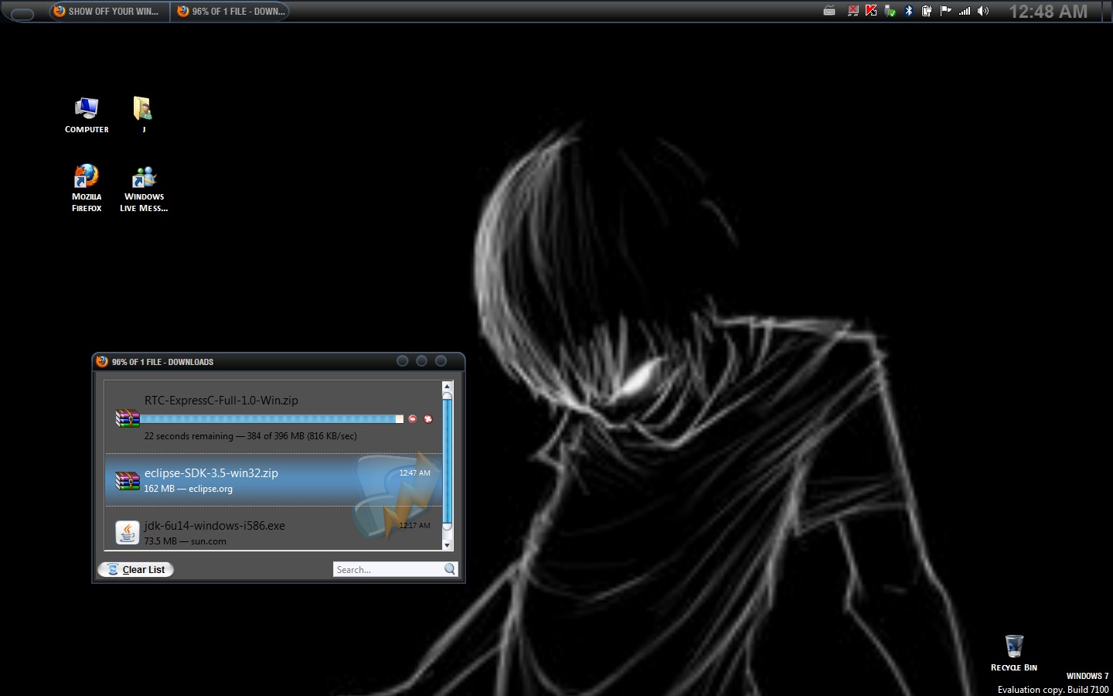
Task: Click the Firefox icon in Downloads title bar
Action: pos(101,361)
